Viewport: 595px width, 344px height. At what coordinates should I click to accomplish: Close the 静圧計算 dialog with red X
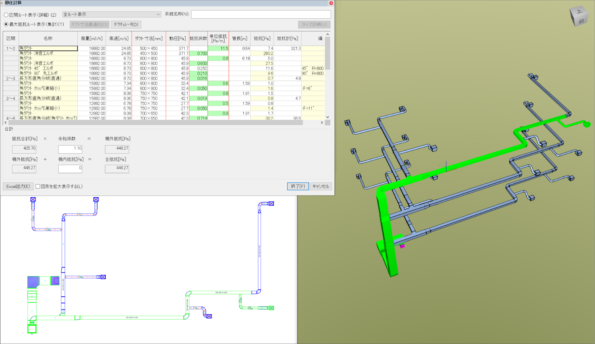pyautogui.click(x=331, y=3)
